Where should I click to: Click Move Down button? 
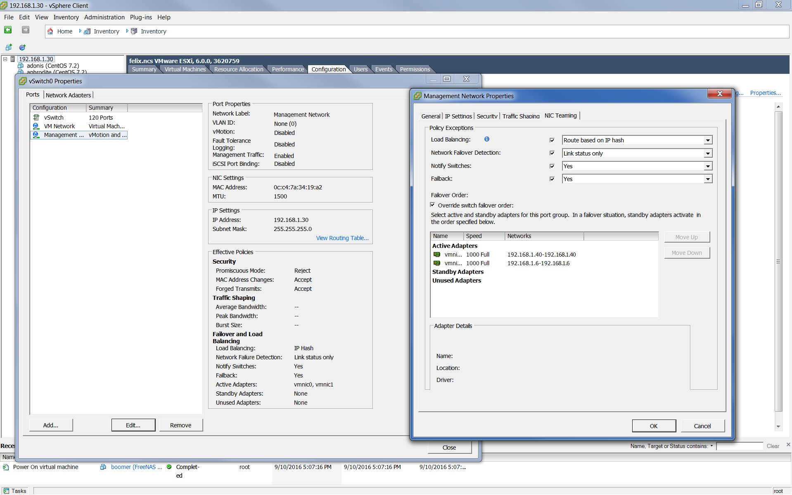(687, 253)
